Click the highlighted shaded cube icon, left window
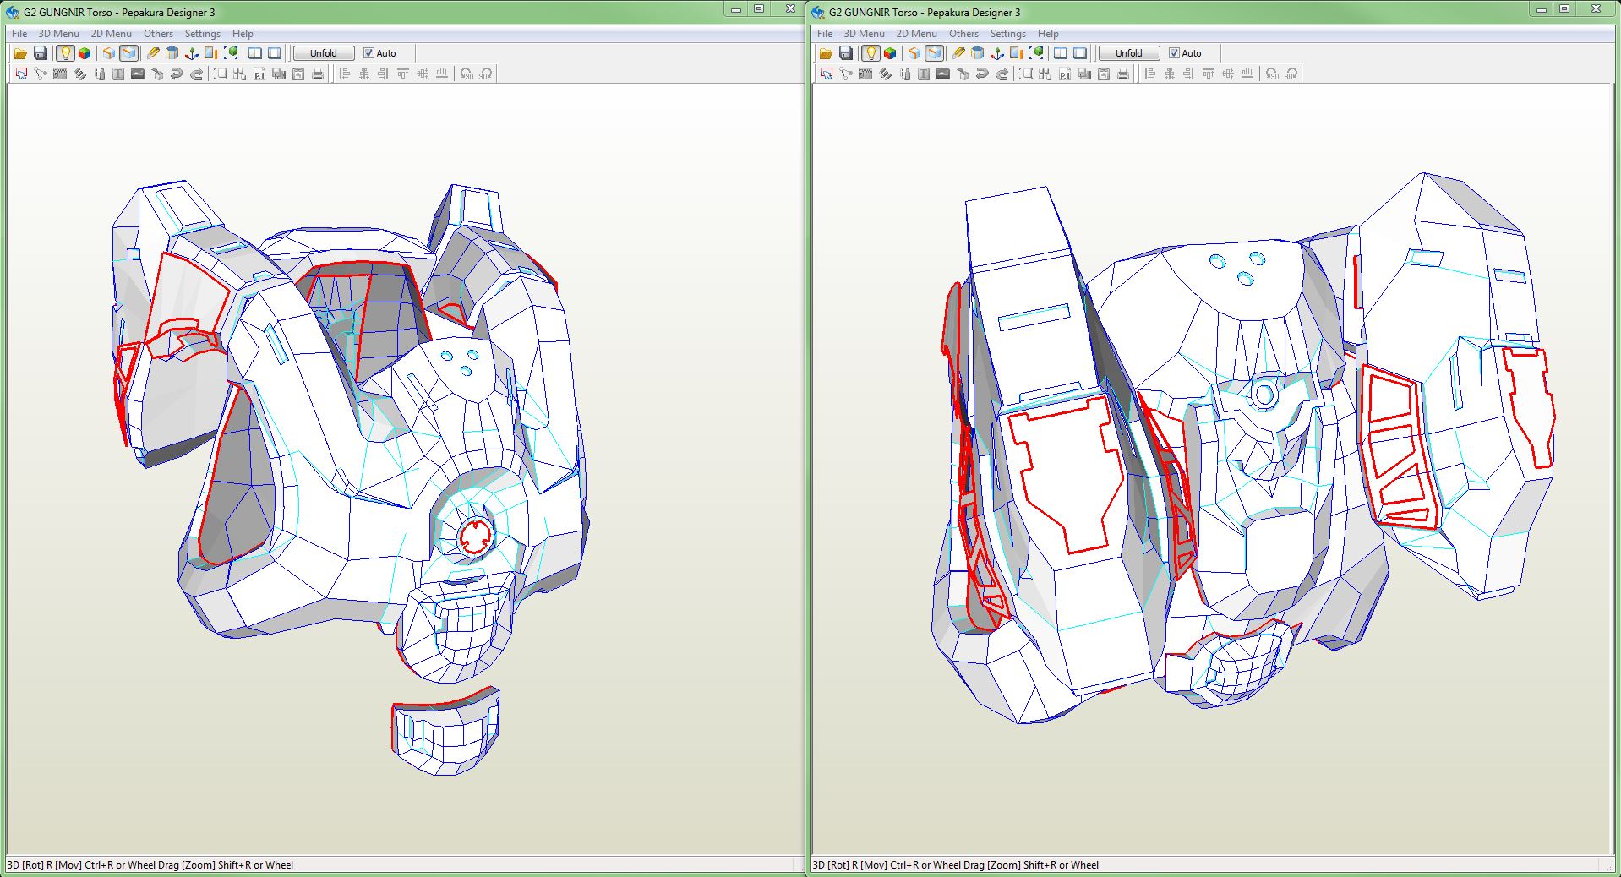Viewport: 1621px width, 877px height. pos(128,53)
